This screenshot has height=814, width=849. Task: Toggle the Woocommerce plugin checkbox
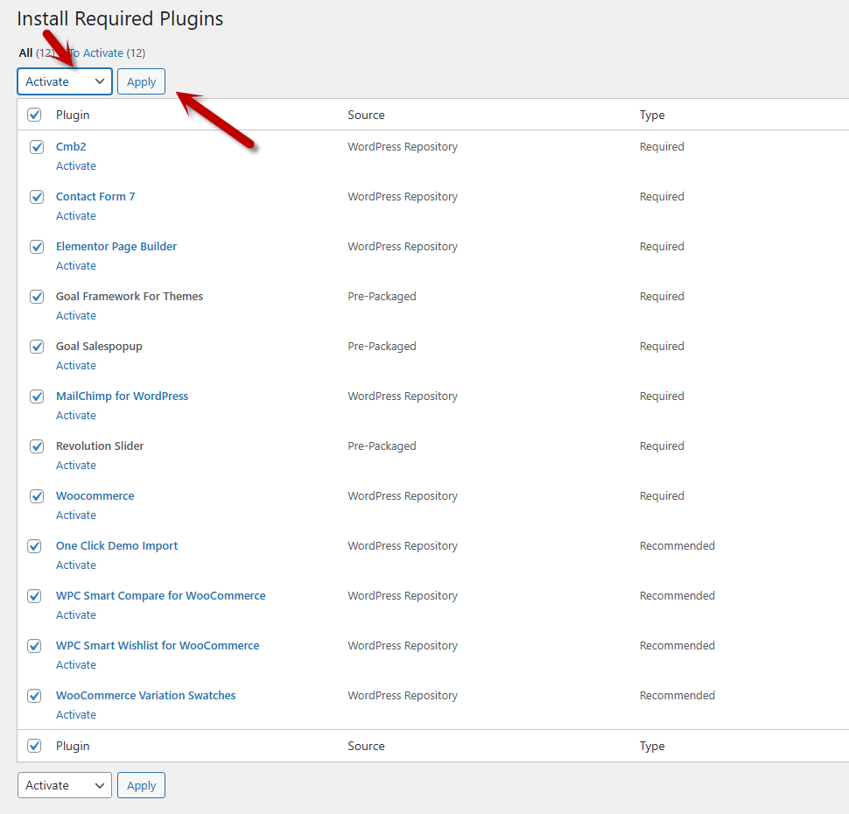pos(37,496)
